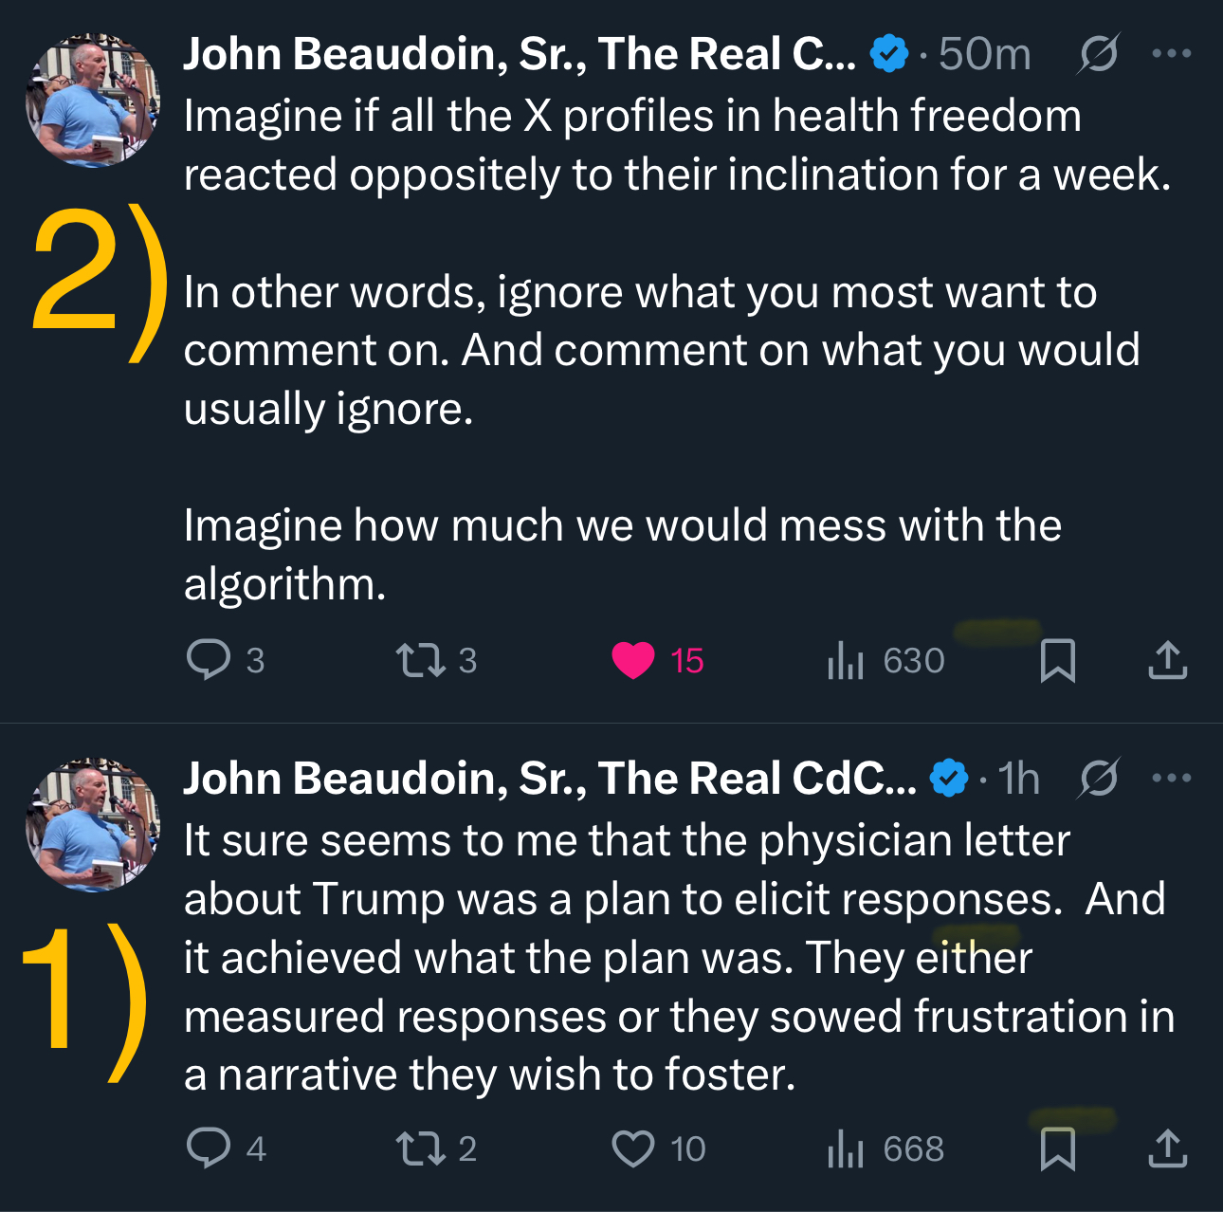View analytics showing 630 views

(846, 660)
